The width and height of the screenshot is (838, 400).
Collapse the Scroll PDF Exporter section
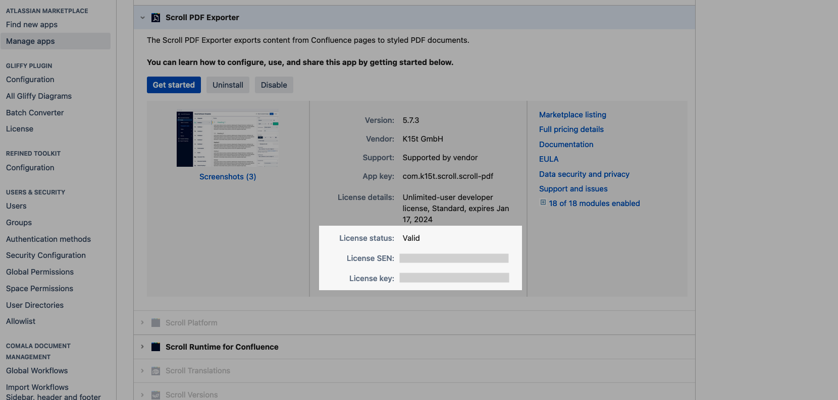pos(142,18)
